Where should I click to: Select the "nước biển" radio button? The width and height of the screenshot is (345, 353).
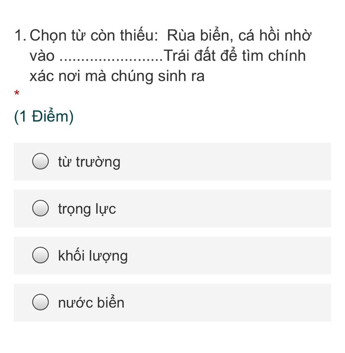(40, 302)
